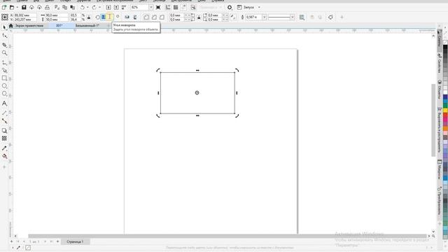Select the Text tool

point(4,104)
